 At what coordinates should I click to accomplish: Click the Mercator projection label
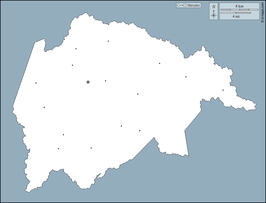pyautogui.click(x=194, y=5)
